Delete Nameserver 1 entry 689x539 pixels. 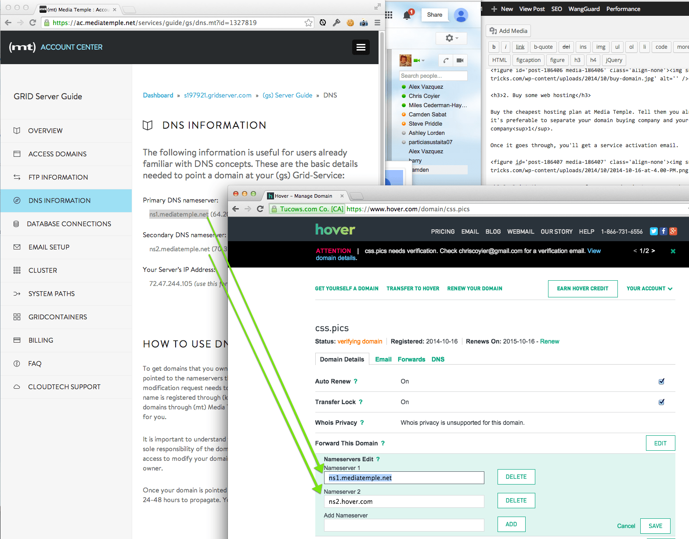(x=516, y=477)
